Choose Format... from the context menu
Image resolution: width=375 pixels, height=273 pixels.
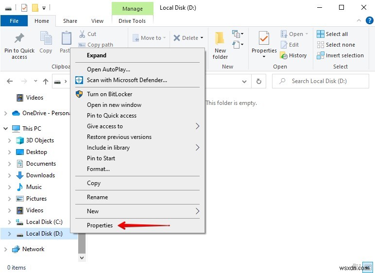point(138,169)
